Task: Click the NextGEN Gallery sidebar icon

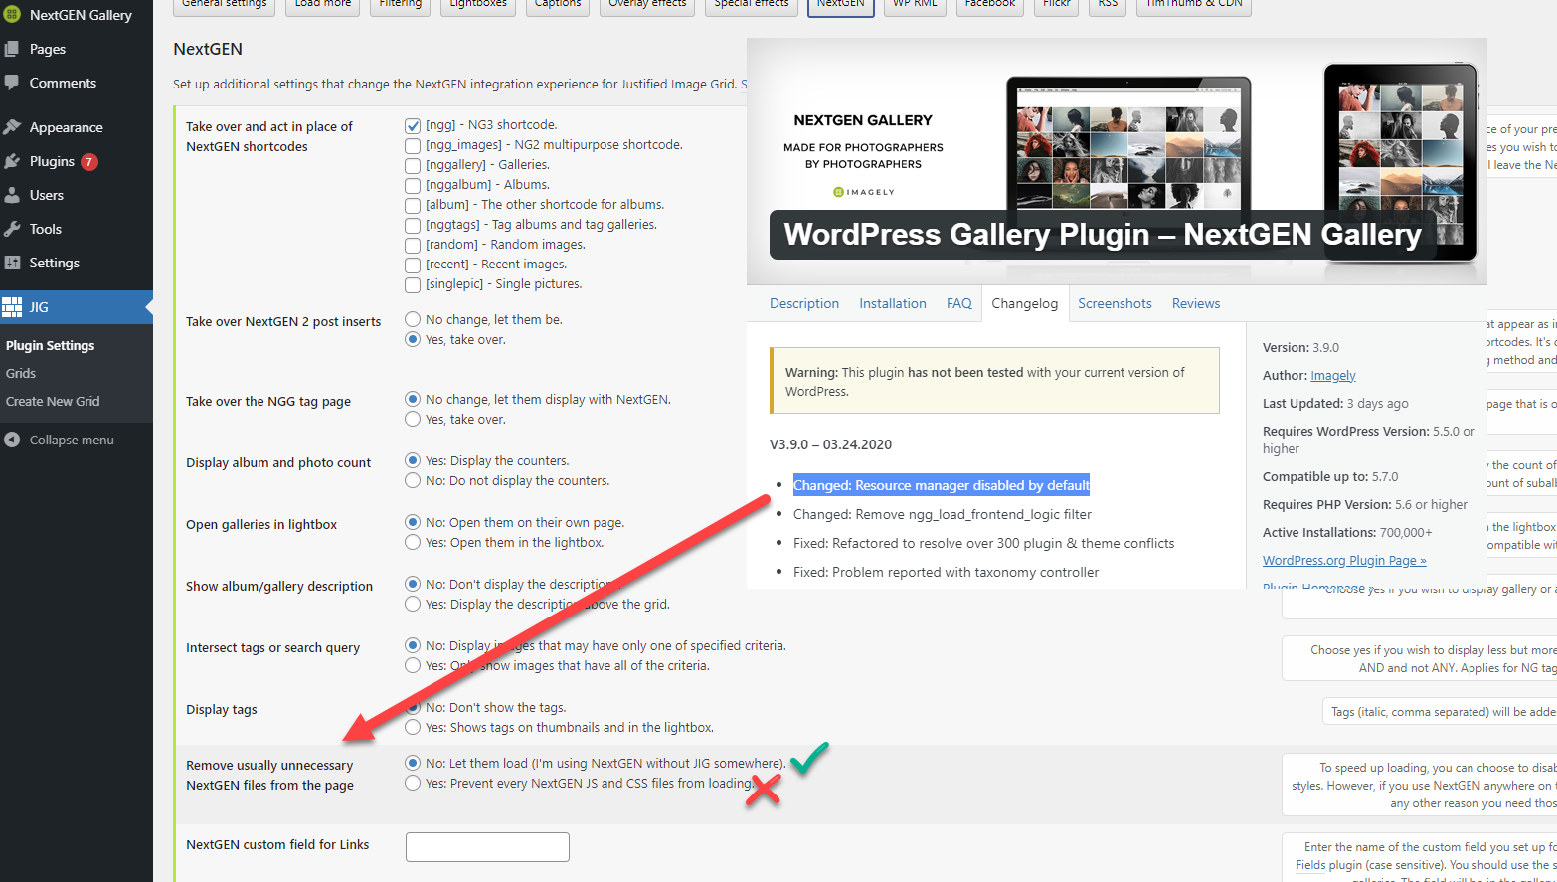Action: point(12,15)
